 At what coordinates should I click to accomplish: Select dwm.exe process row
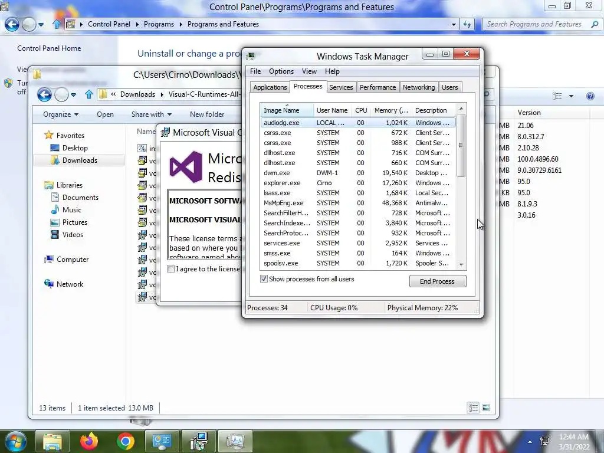click(357, 173)
